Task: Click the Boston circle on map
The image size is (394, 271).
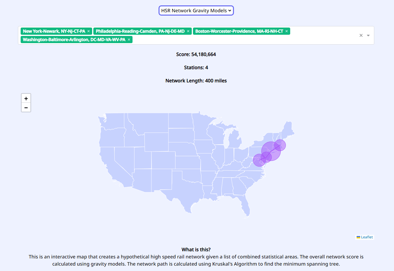Action: coord(282,144)
